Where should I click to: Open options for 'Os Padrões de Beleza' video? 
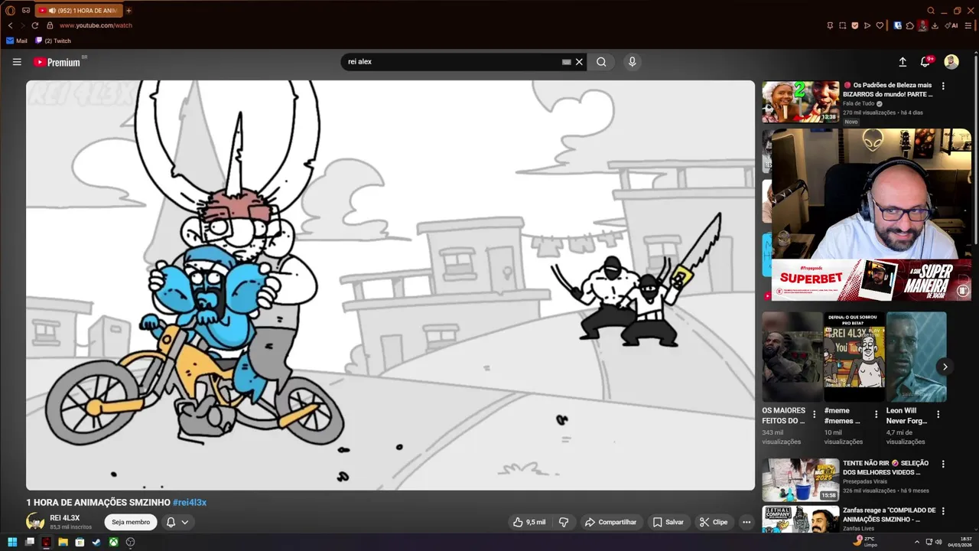943,86
